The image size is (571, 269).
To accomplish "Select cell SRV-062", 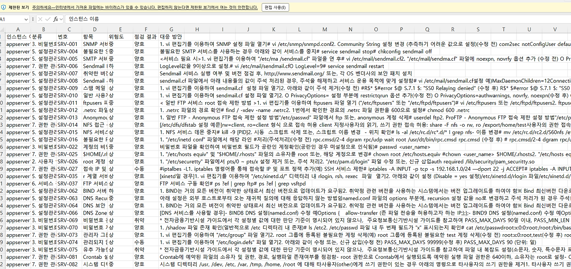I will pos(69,191).
